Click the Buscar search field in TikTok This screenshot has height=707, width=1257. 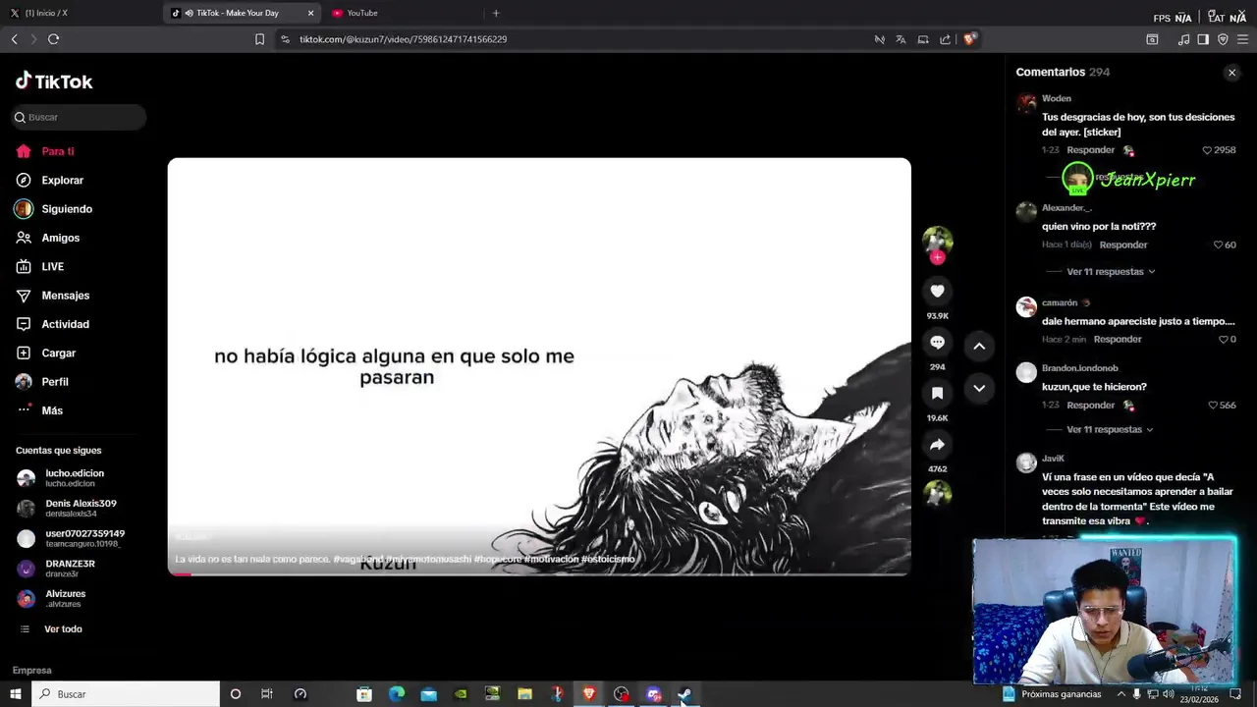(80, 117)
